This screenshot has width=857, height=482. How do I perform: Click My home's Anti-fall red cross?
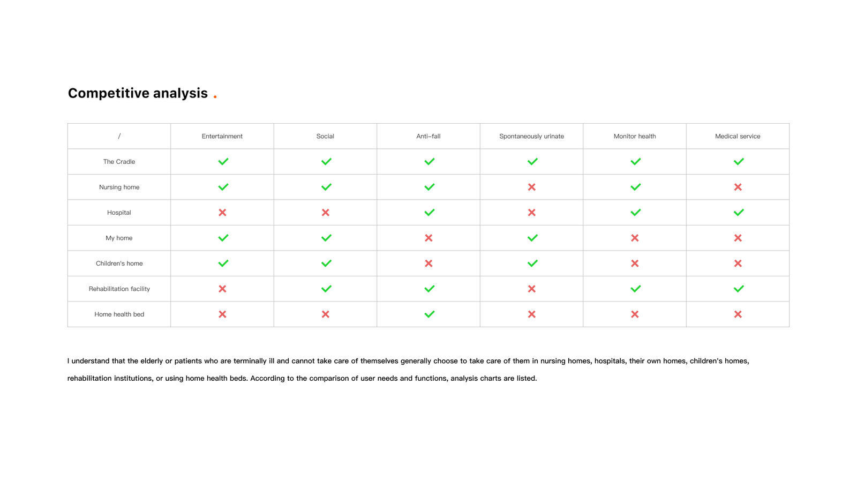click(428, 238)
